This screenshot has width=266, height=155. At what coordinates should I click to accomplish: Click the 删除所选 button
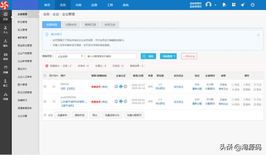80,115
